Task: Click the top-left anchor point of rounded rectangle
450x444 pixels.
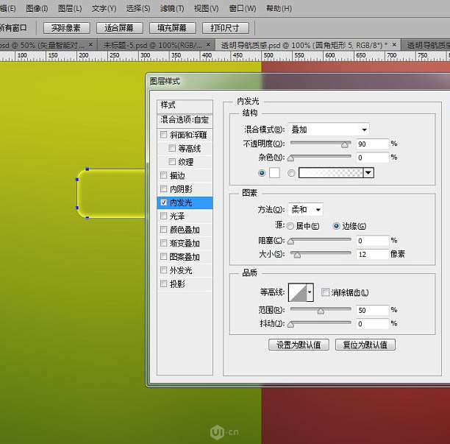Action: tap(87, 169)
